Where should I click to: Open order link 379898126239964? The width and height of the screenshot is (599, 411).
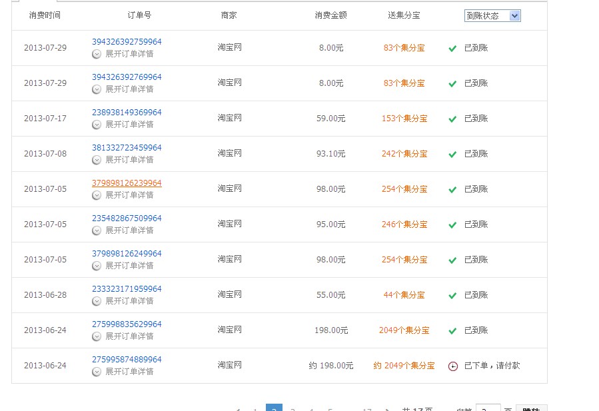[x=127, y=183]
